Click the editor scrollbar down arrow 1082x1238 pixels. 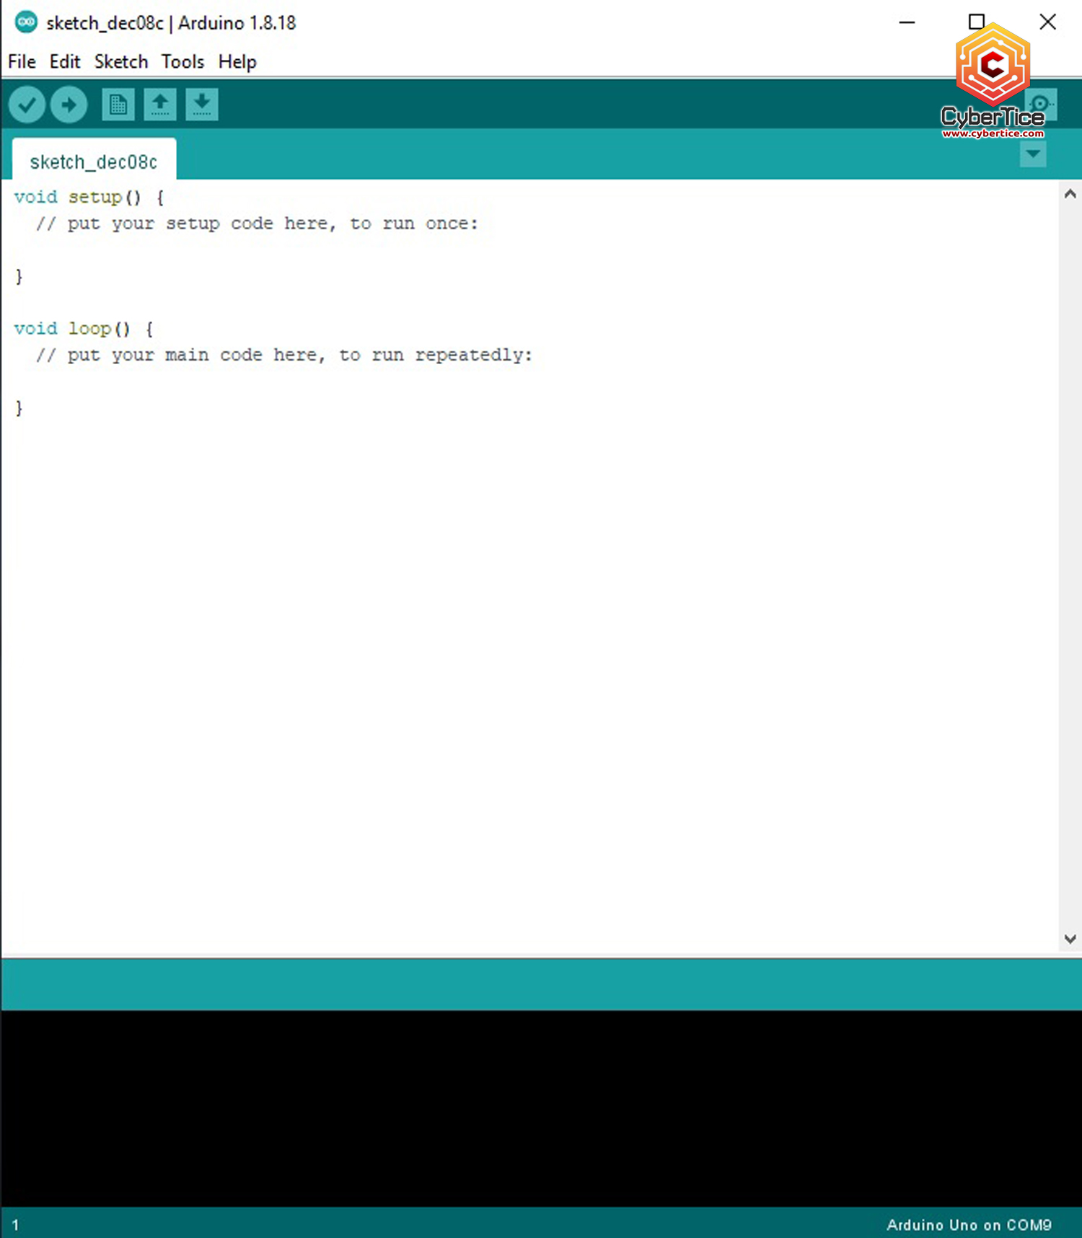1070,939
